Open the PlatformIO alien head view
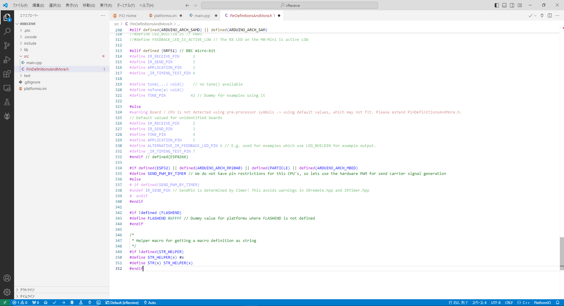Image resolution: width=564 pixels, height=306 pixels. [x=7, y=116]
